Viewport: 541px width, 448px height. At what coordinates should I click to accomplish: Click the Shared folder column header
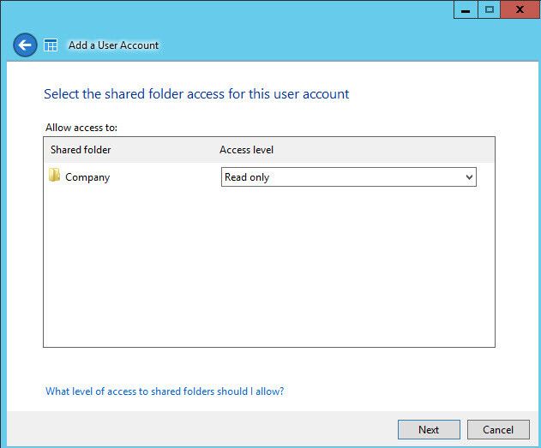pos(81,150)
